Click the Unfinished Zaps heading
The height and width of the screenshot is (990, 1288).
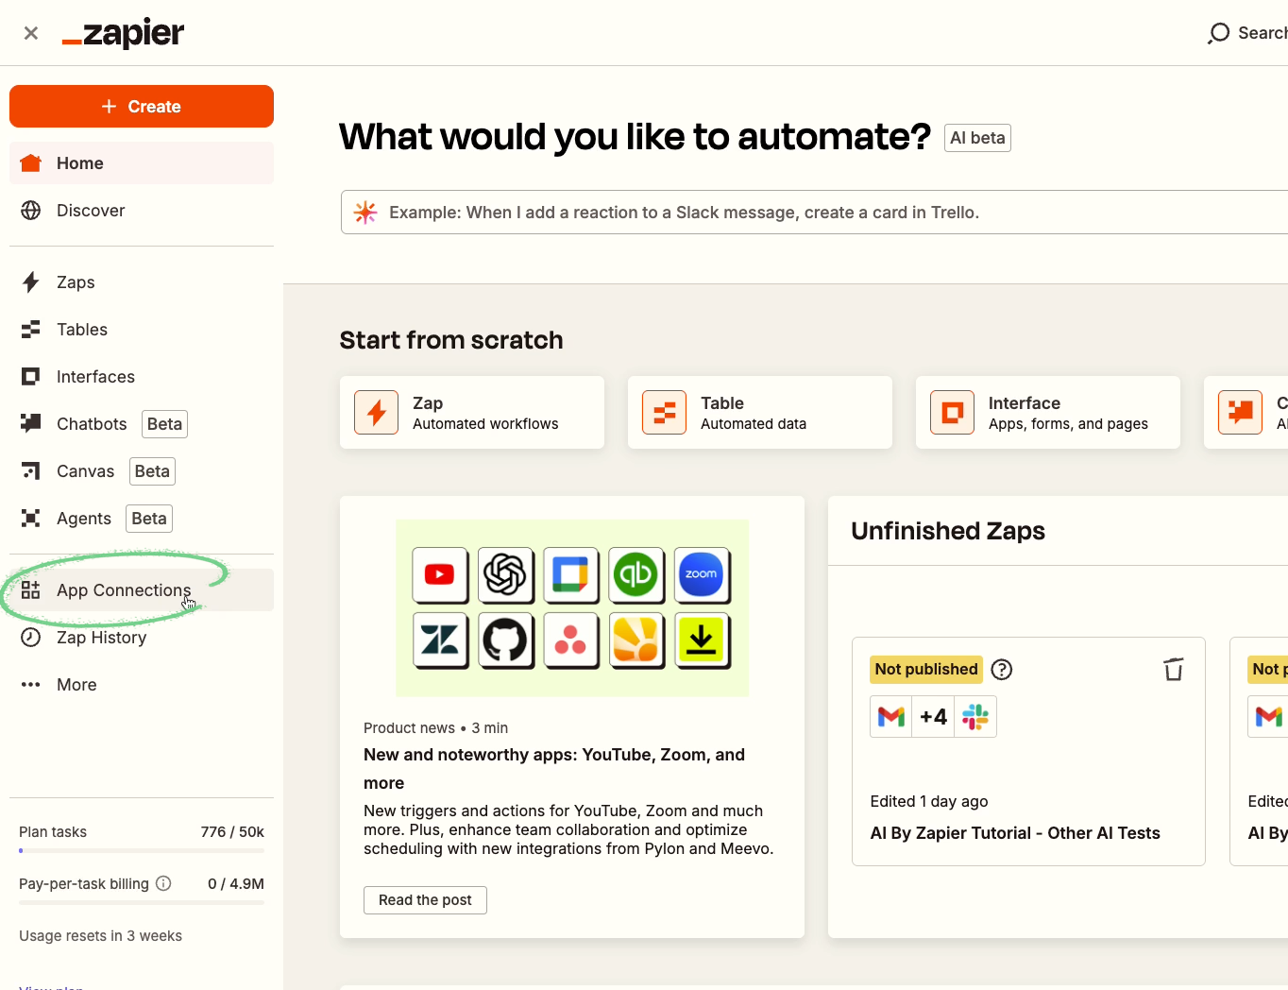[x=948, y=531]
